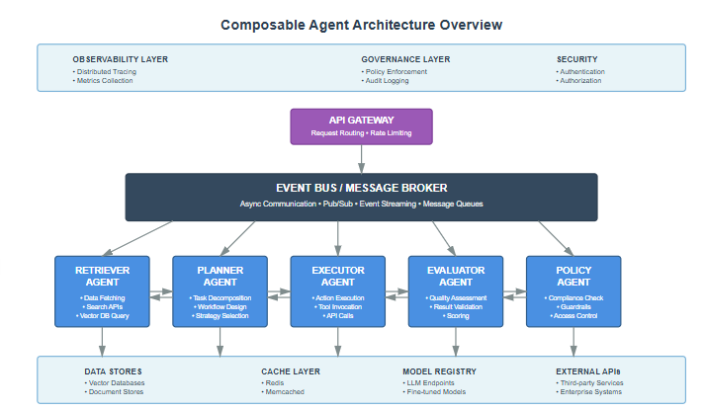Select the Governance Layer heading

(x=405, y=59)
